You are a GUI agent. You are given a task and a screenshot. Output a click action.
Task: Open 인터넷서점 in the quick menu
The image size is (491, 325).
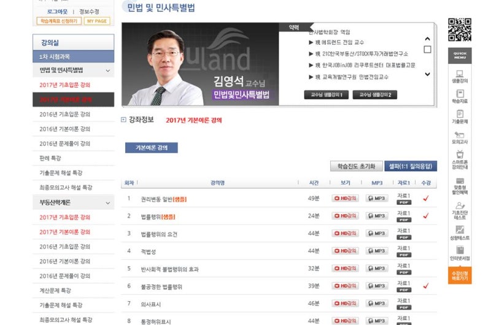pos(460,253)
